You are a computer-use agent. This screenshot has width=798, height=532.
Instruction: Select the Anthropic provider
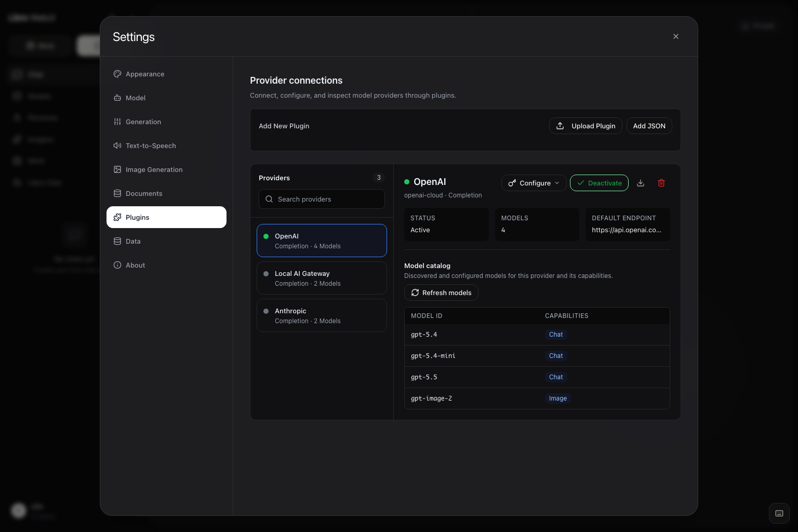coord(322,315)
